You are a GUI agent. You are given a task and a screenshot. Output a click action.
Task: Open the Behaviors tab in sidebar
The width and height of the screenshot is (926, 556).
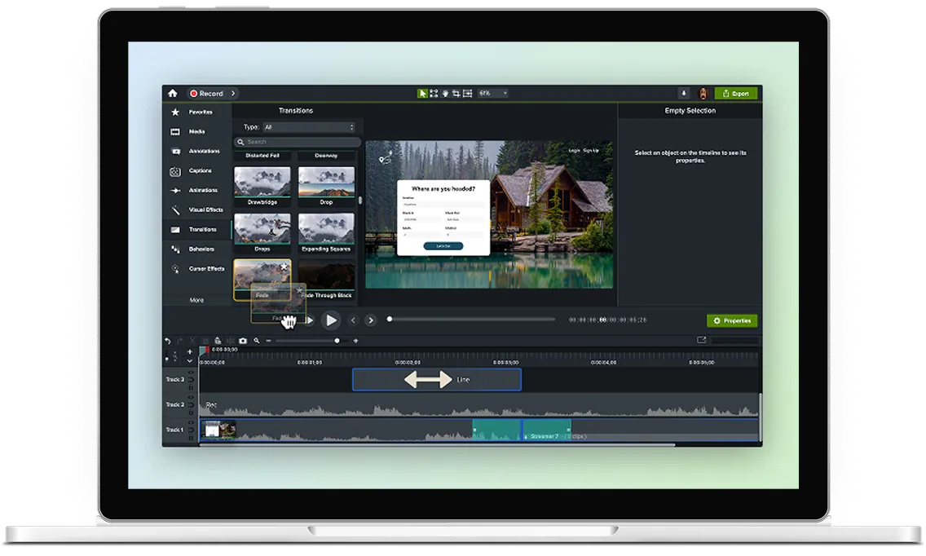point(197,249)
